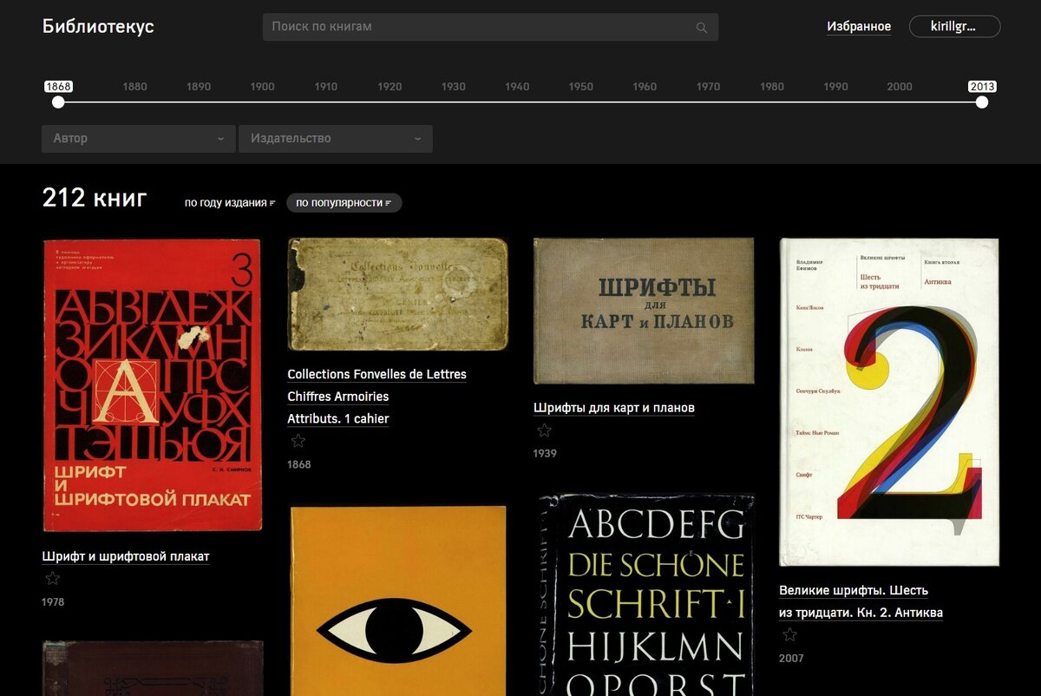This screenshot has width=1041, height=696.
Task: Open the 'Die Schöne Schrift' cover
Action: point(645,595)
